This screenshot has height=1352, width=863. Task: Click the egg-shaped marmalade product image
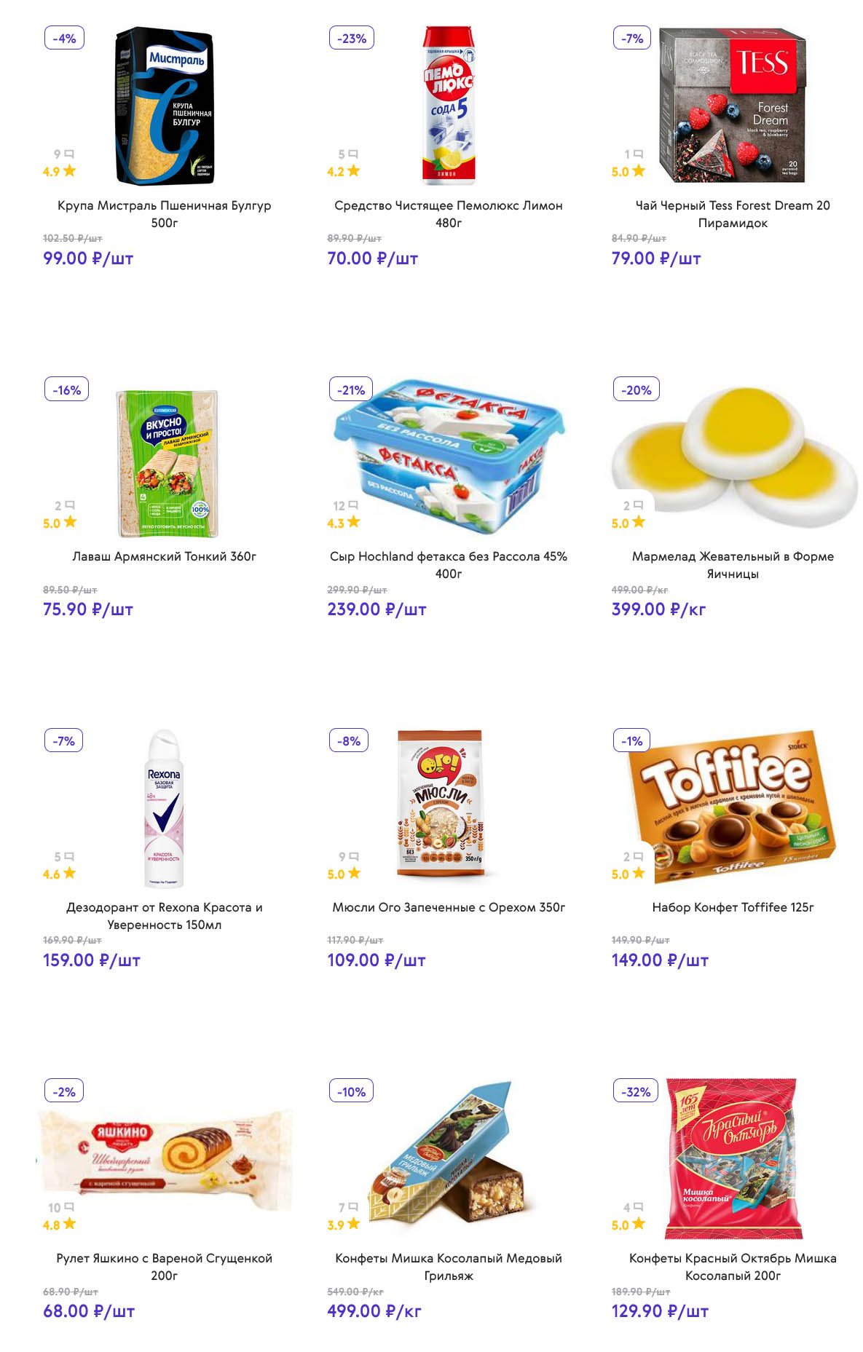734,451
